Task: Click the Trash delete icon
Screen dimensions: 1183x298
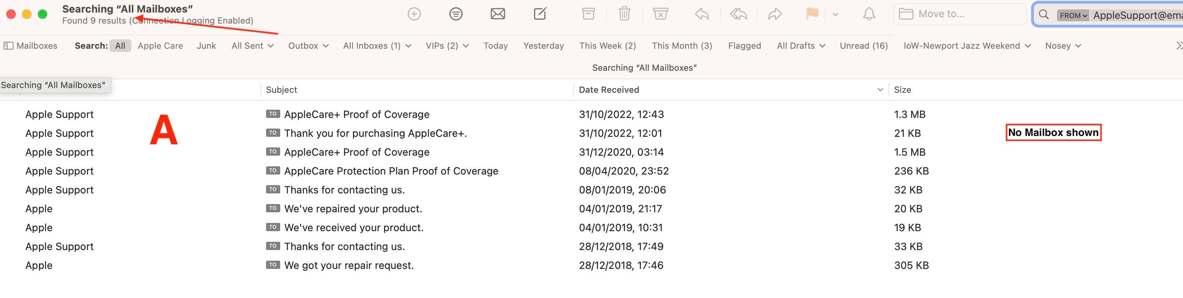Action: [x=625, y=14]
